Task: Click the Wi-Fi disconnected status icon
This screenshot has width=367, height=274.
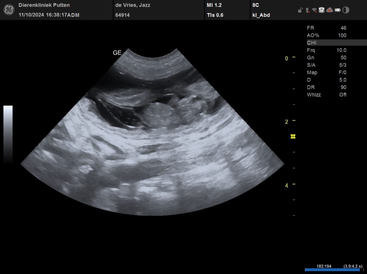Action: coord(314,10)
